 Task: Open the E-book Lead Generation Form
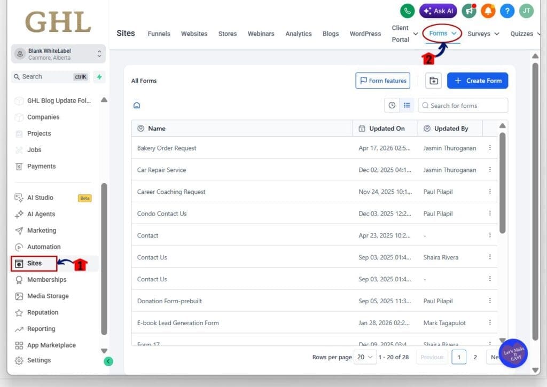[x=178, y=323]
